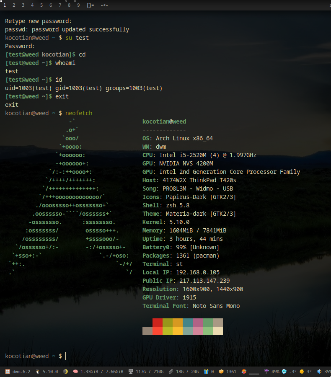Click the moon phase icon in status bar
331x377 pixels.
(65, 372)
